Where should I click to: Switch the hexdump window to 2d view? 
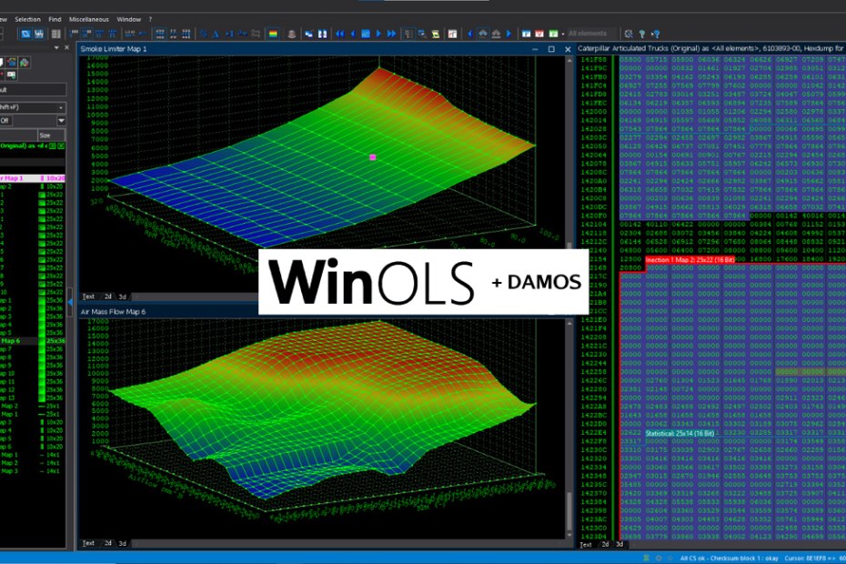pyautogui.click(x=605, y=545)
